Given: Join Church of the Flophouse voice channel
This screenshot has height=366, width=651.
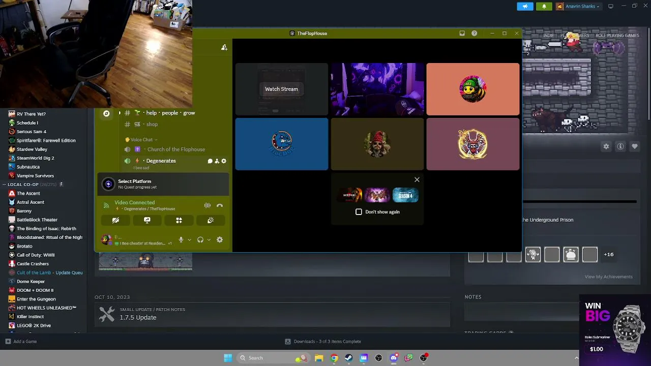Looking at the screenshot, I should (x=176, y=149).
